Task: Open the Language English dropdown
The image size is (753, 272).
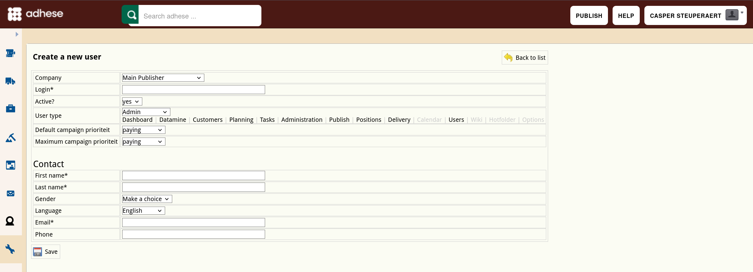Action: [x=144, y=211]
